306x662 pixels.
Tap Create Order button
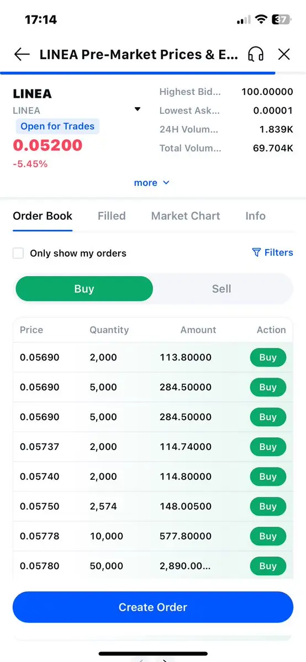[153, 607]
